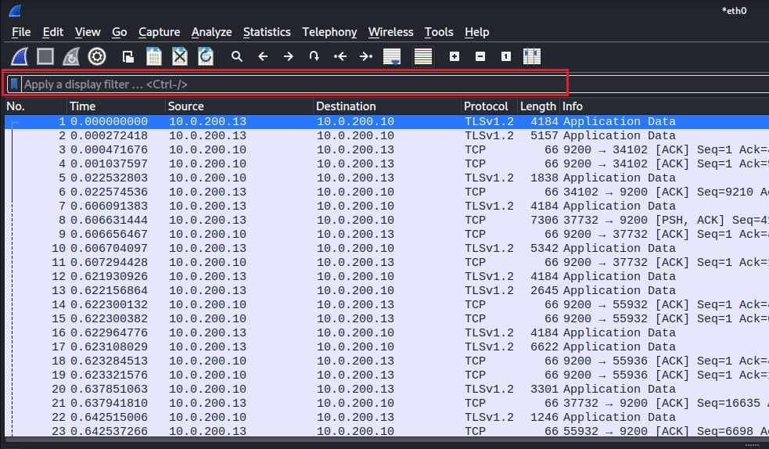Image resolution: width=769 pixels, height=449 pixels.
Task: Select packet 6 with Seq=9210
Action: 387,192
